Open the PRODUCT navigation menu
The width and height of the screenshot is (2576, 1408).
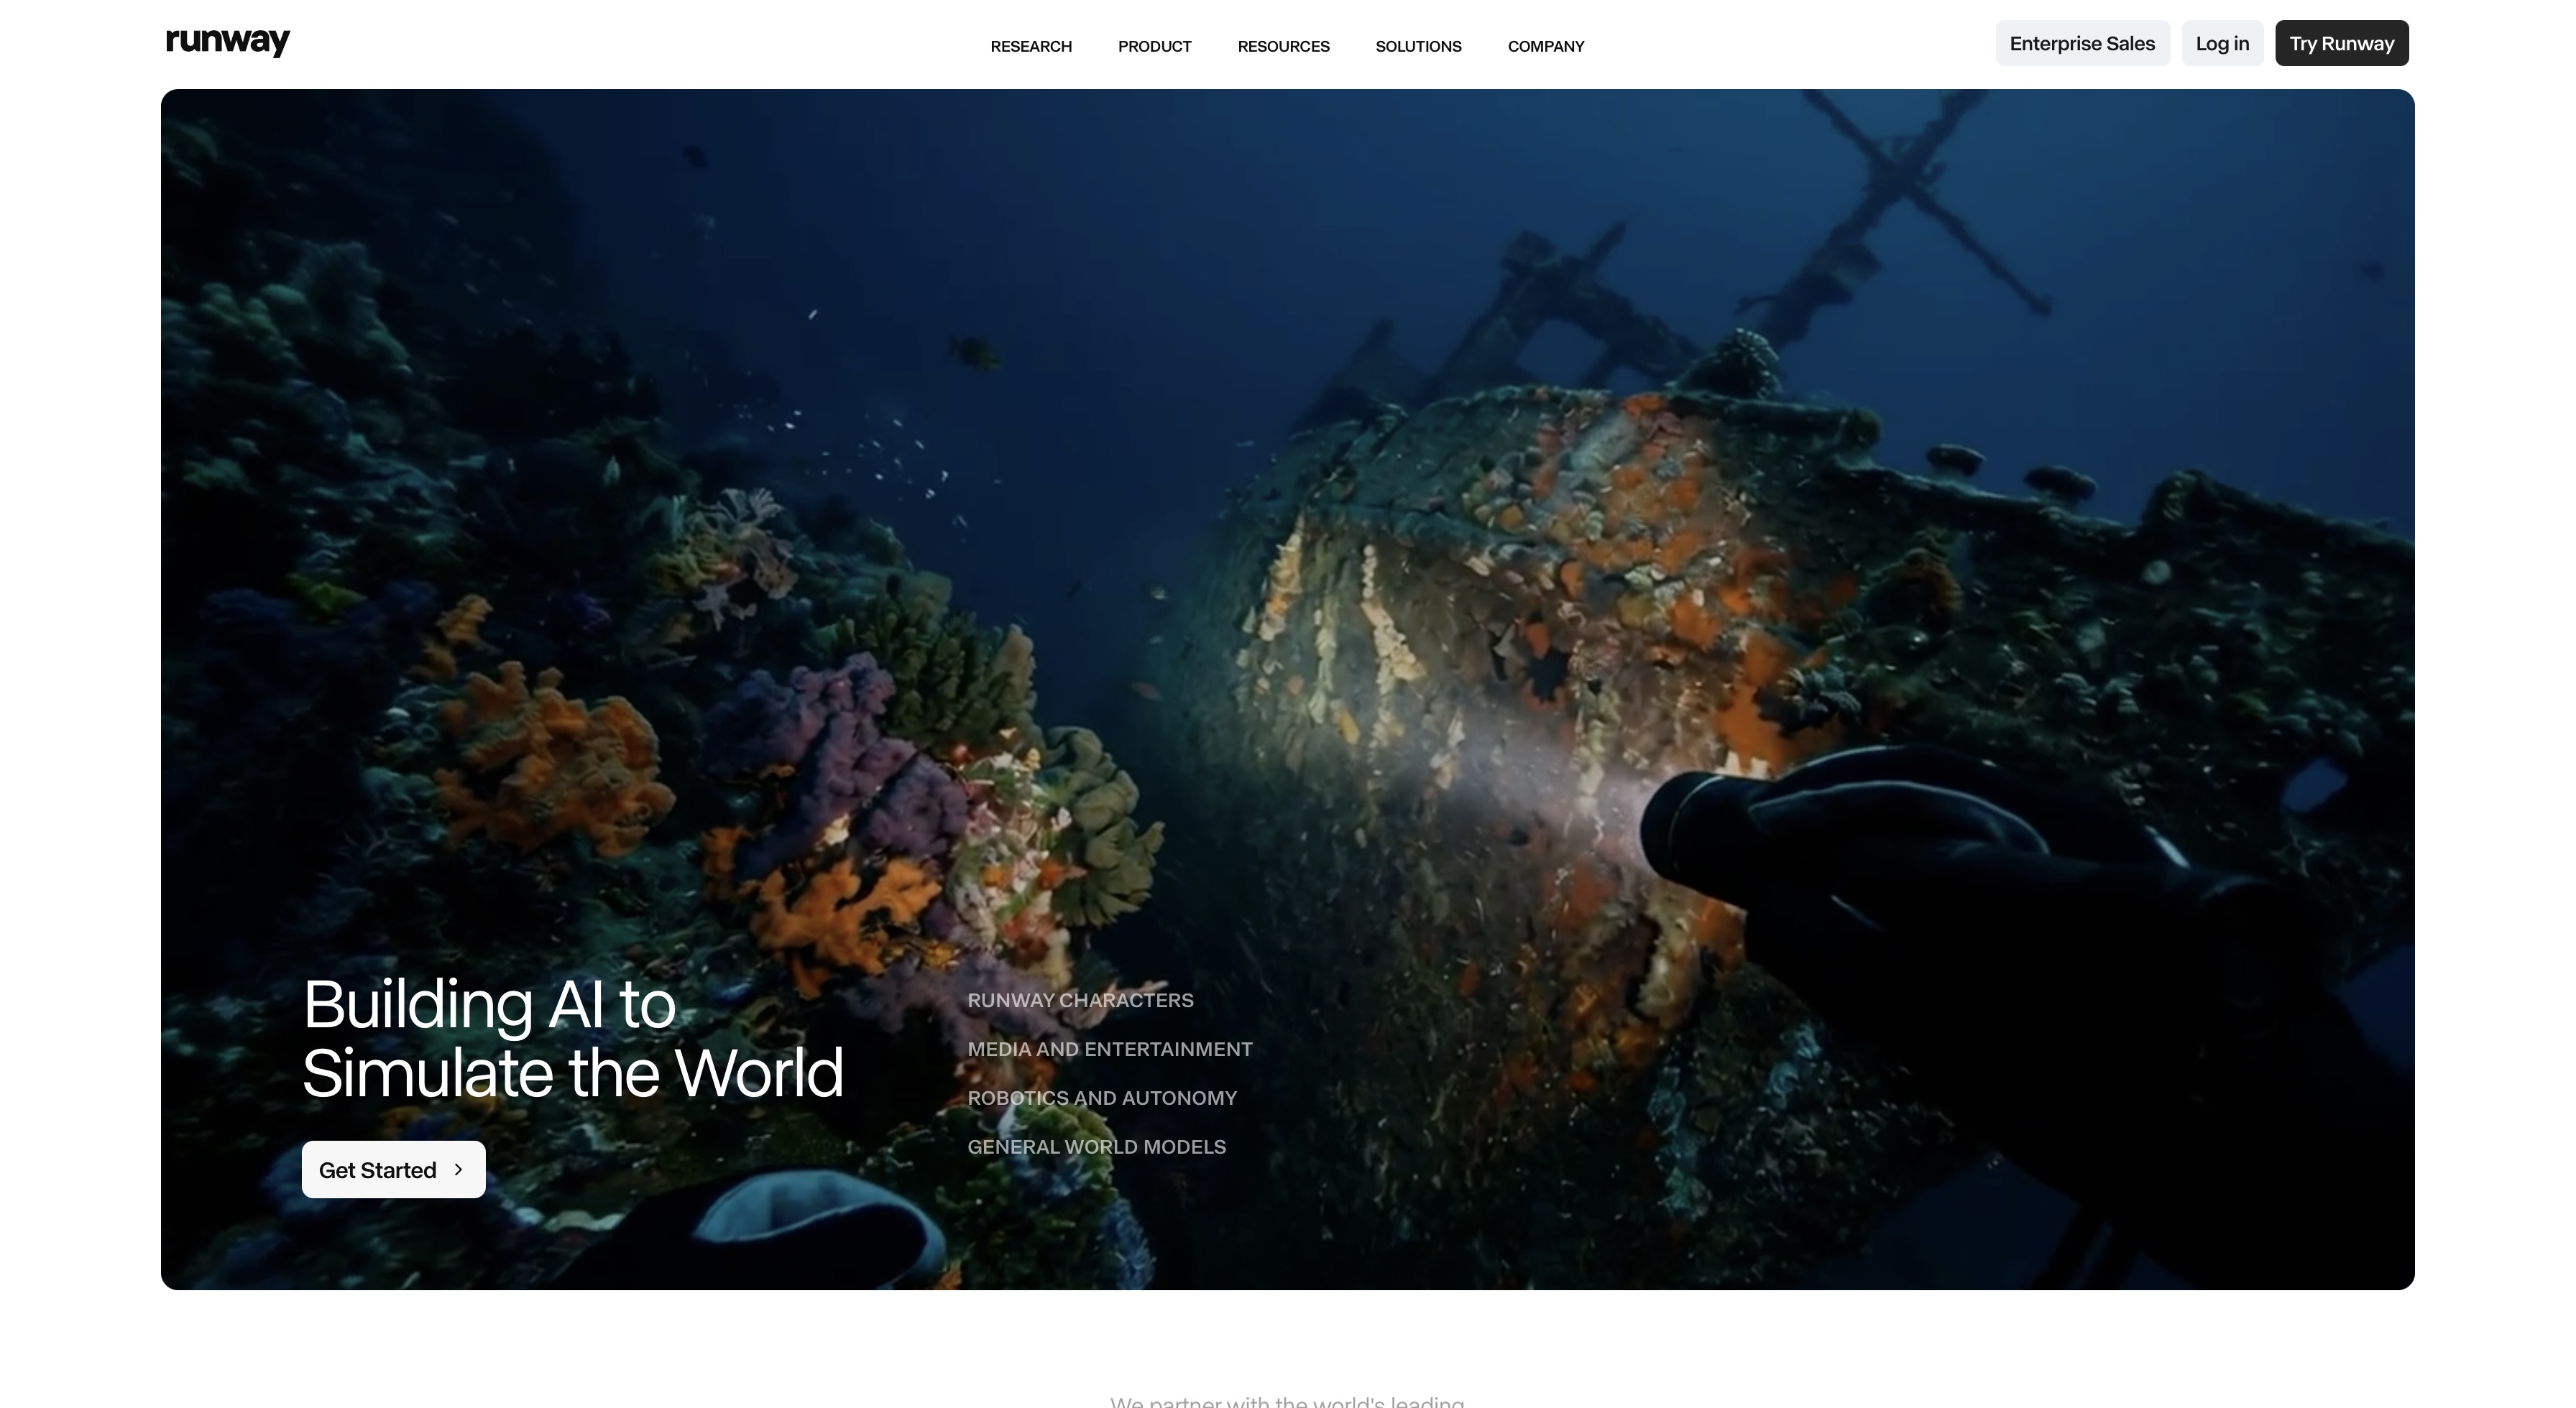pyautogui.click(x=1154, y=46)
